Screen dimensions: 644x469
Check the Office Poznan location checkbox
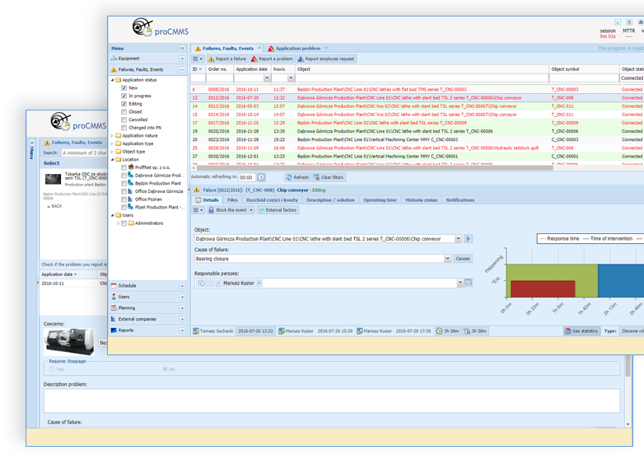click(124, 199)
